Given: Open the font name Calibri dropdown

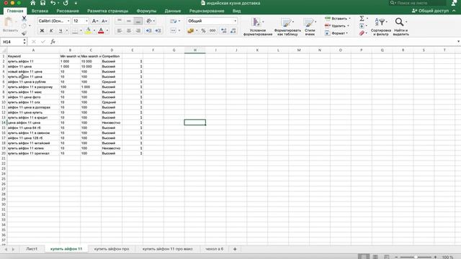Looking at the screenshot, I should (68, 21).
